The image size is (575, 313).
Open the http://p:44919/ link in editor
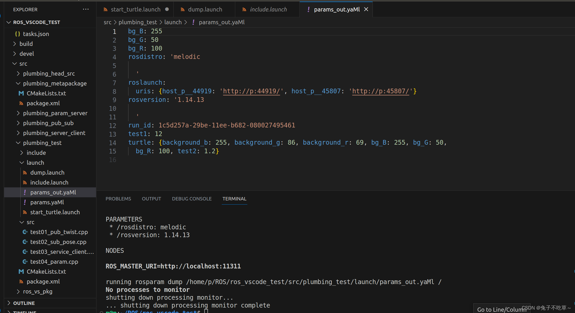tap(251, 91)
